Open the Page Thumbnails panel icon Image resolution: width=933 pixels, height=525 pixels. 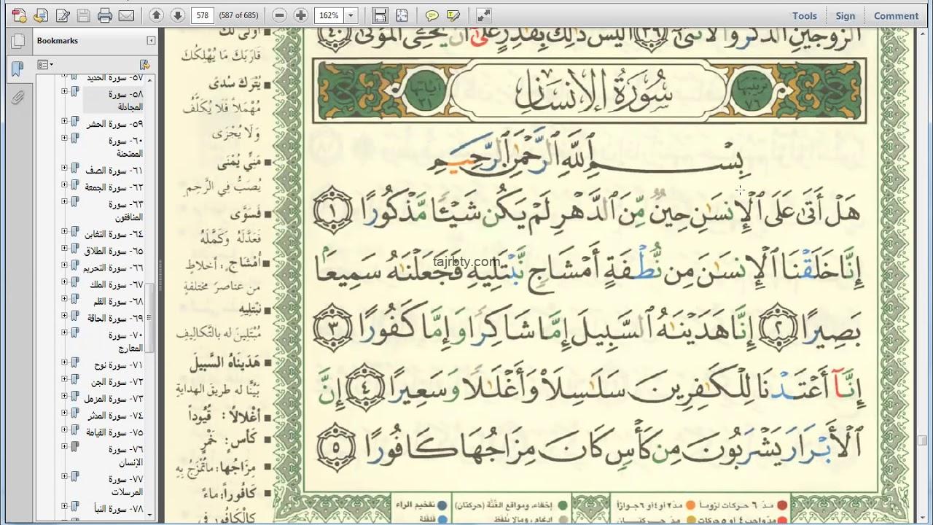pyautogui.click(x=18, y=42)
